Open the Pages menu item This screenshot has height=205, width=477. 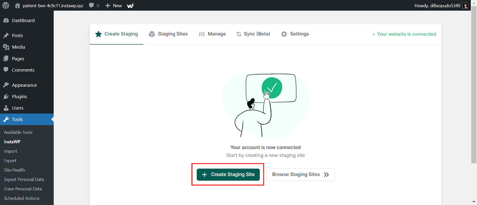point(27,59)
